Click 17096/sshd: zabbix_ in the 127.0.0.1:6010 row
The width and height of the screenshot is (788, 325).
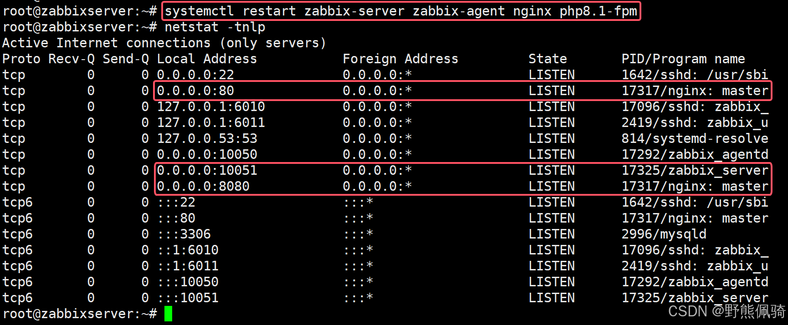click(x=695, y=107)
